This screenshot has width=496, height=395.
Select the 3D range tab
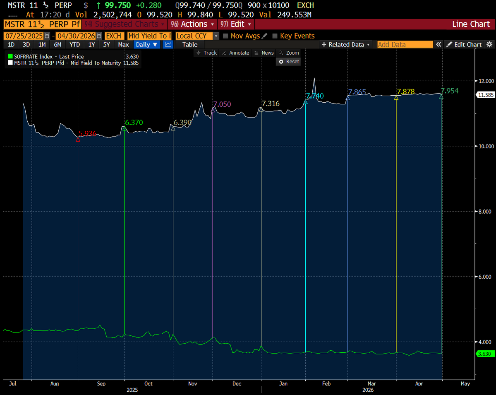(26, 45)
